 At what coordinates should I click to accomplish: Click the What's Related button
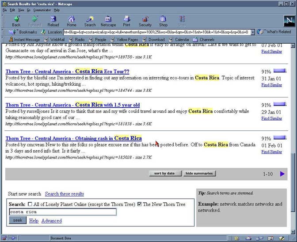point(274,32)
